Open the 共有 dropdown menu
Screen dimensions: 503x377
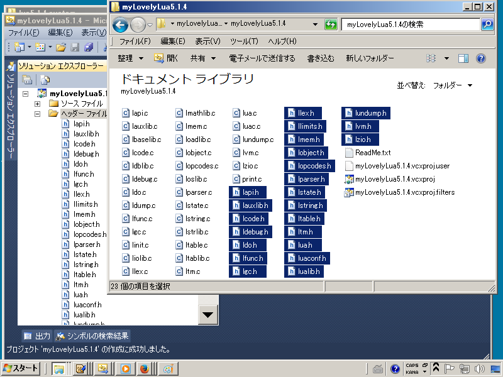pos(202,58)
